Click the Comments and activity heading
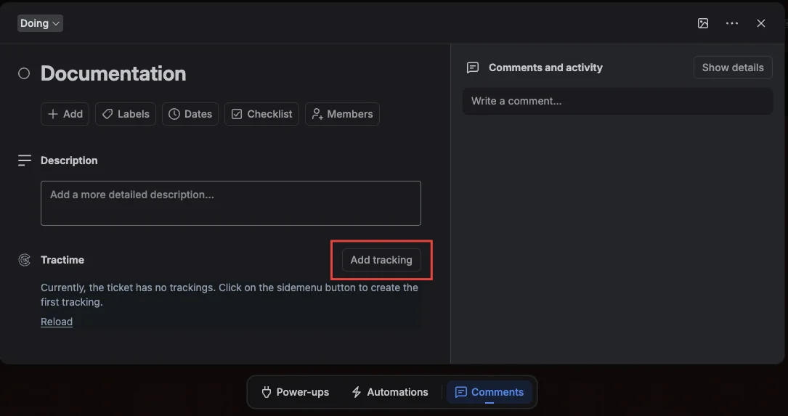The width and height of the screenshot is (788, 416). coord(545,68)
